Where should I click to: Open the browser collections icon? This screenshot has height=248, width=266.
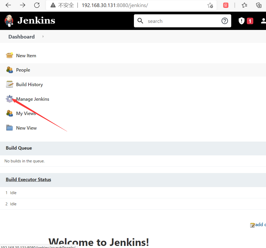[259, 5]
